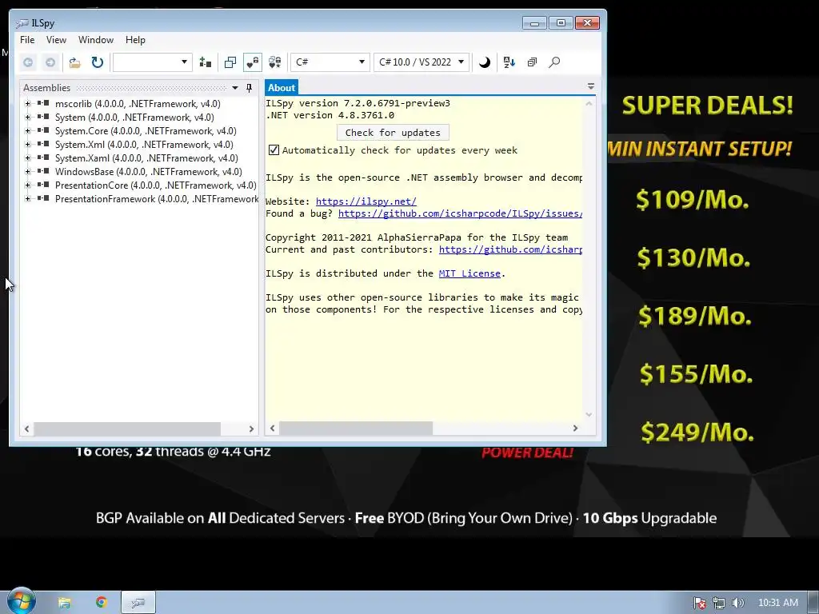Click the mscorlib assembly icon
The width and height of the screenshot is (819, 614).
pos(43,103)
